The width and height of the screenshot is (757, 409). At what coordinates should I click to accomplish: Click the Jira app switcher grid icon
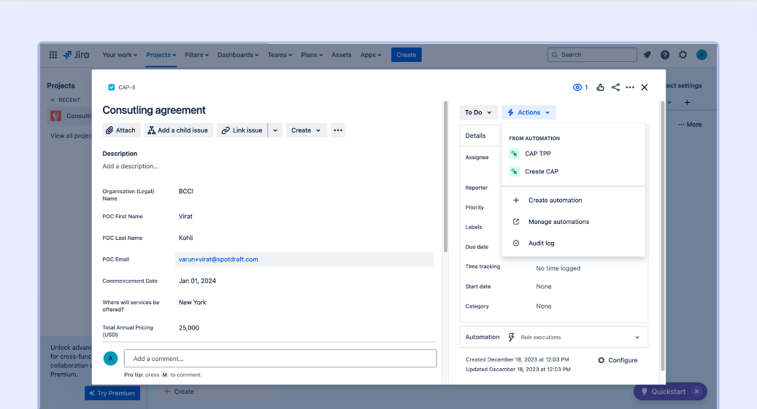(x=53, y=55)
